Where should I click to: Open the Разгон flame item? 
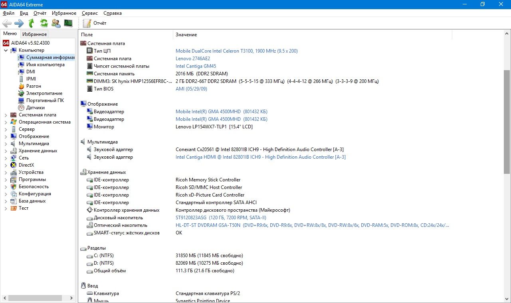coord(34,86)
